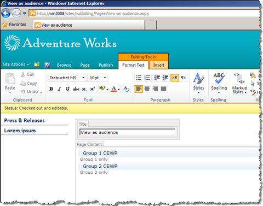
Task: Click the Paste button
Action: [x=10, y=83]
